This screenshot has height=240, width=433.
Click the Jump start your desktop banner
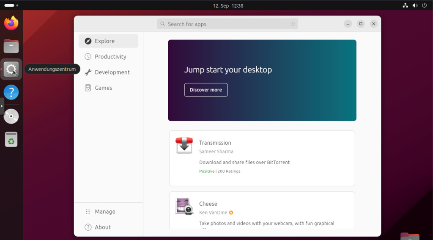pos(262,80)
